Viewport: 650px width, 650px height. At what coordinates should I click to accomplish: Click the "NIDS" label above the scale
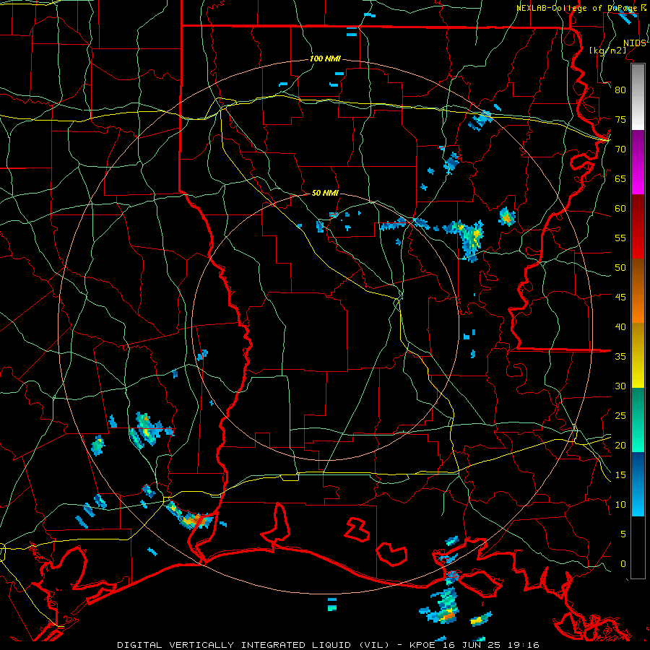[x=634, y=43]
